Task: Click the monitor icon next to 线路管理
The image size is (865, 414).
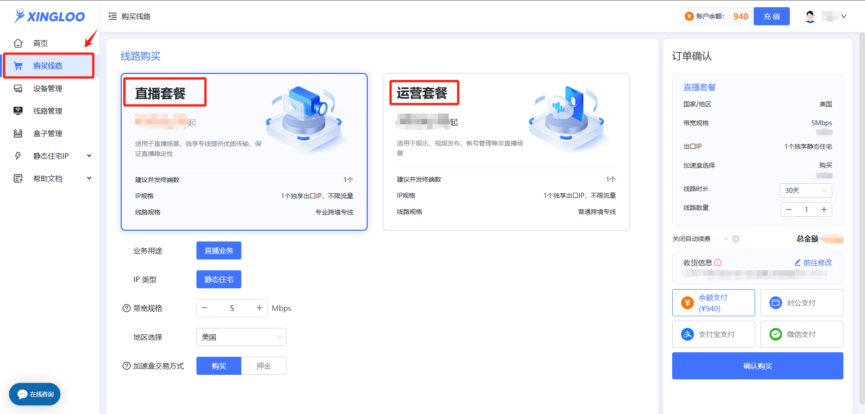Action: [18, 111]
